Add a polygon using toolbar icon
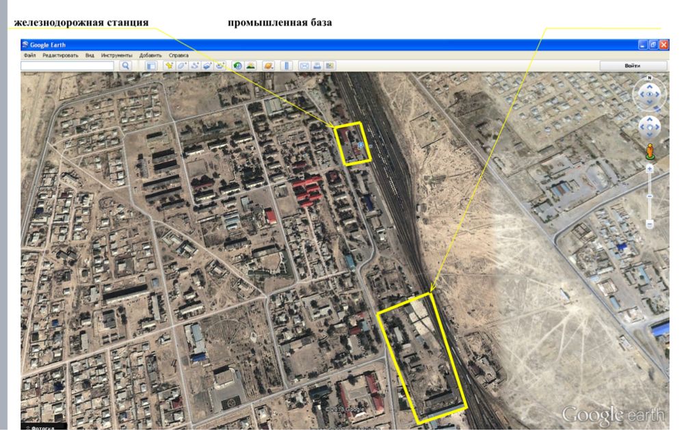The image size is (684, 430). point(182,66)
